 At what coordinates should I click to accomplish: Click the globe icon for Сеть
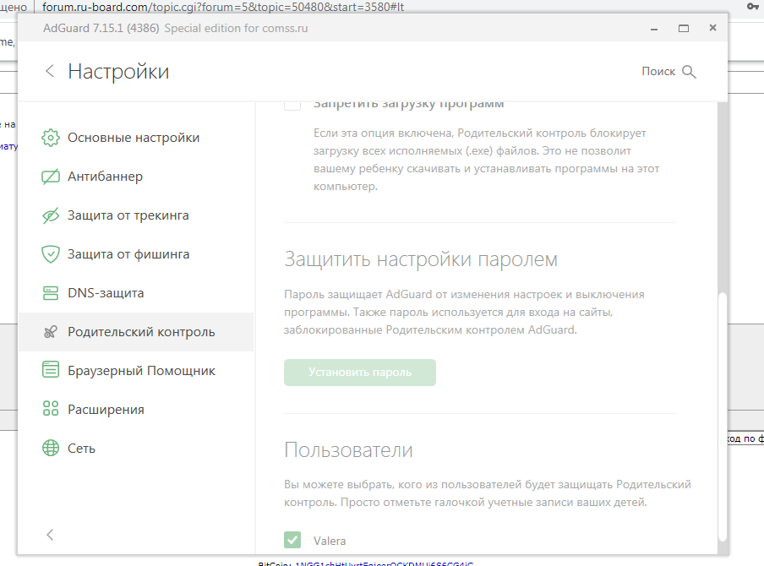51,448
